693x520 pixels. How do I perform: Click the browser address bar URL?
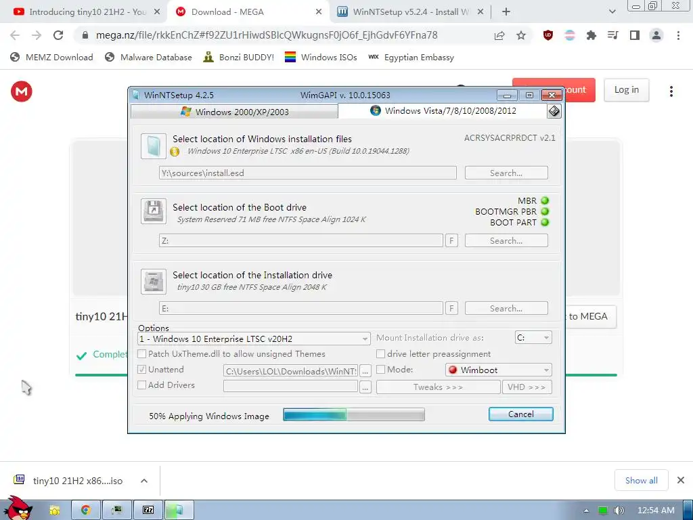267,35
